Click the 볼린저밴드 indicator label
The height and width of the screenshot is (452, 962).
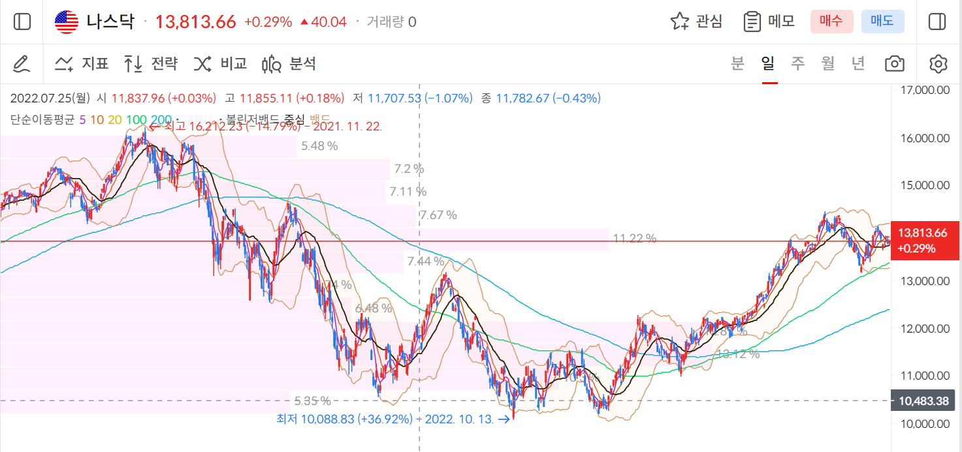pyautogui.click(x=252, y=119)
